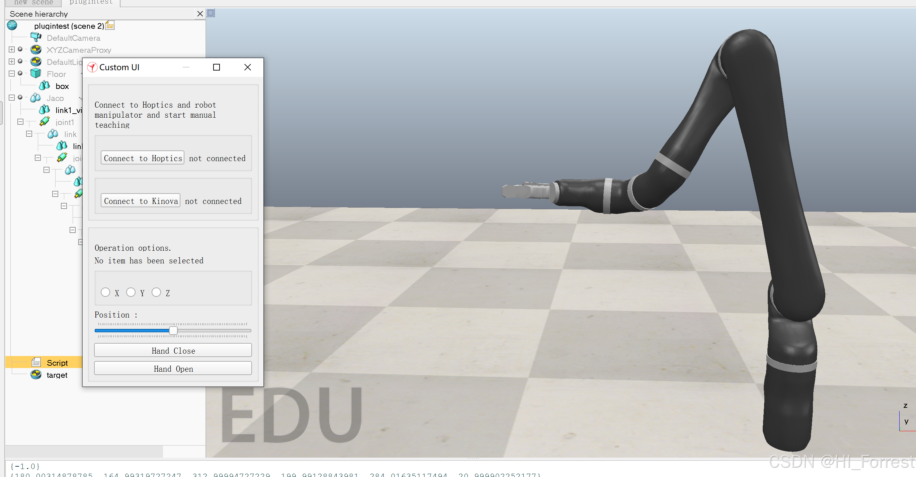Toggle visibility dot beside XYZCameraProxy
Image resolution: width=916 pixels, height=477 pixels.
pos(20,49)
